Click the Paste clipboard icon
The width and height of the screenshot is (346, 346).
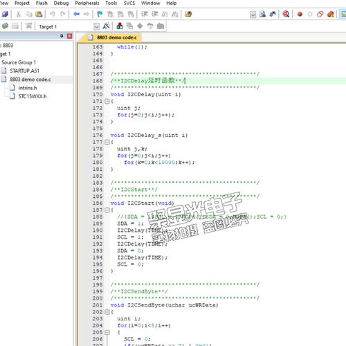point(39,14)
